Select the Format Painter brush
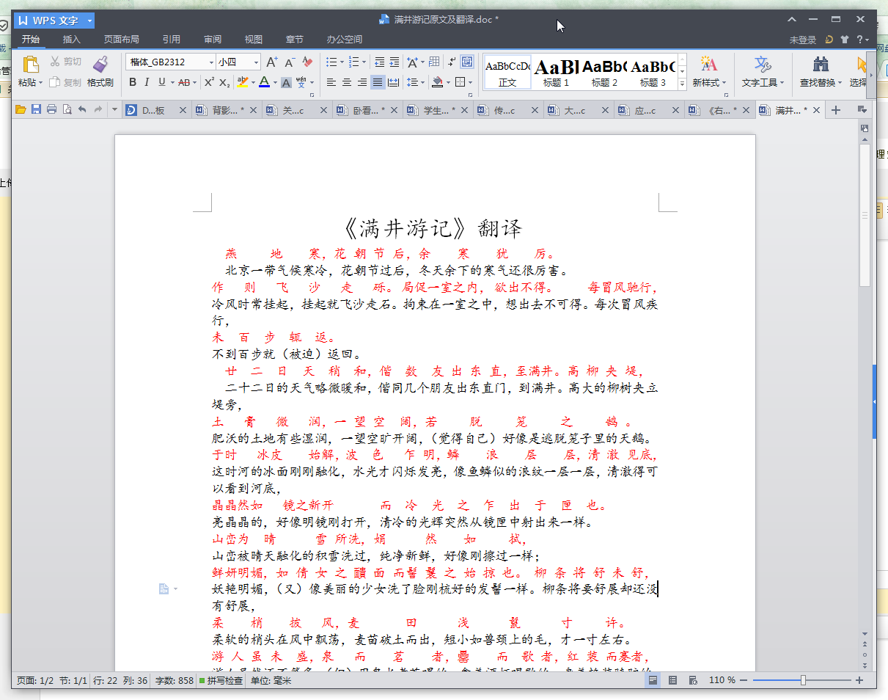The image size is (888, 700). coord(100,65)
